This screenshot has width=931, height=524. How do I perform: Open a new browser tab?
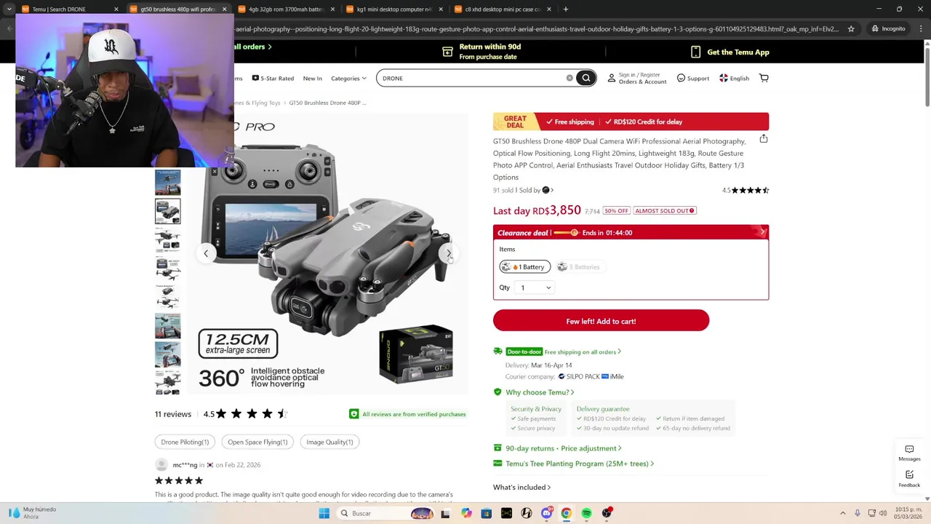click(x=565, y=9)
